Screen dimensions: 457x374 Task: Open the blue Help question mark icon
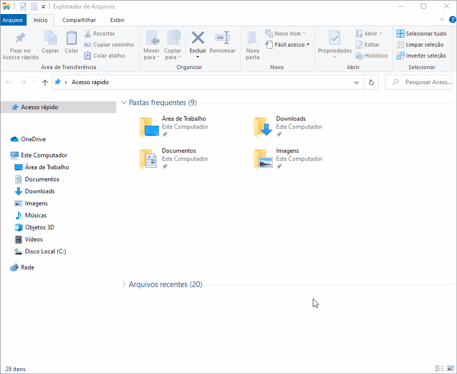(x=452, y=20)
